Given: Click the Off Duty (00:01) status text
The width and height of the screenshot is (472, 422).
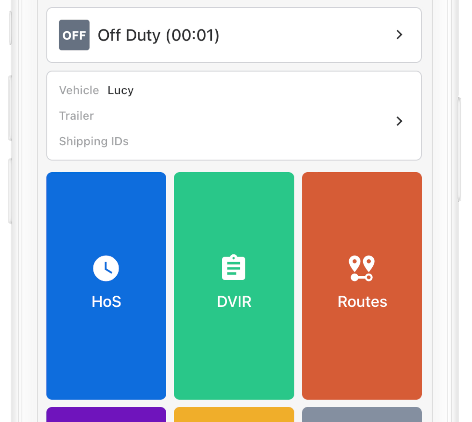Looking at the screenshot, I should [158, 35].
